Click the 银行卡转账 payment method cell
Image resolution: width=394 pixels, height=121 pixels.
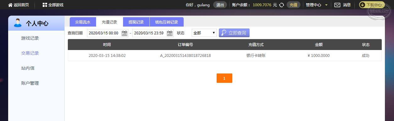click(x=256, y=56)
